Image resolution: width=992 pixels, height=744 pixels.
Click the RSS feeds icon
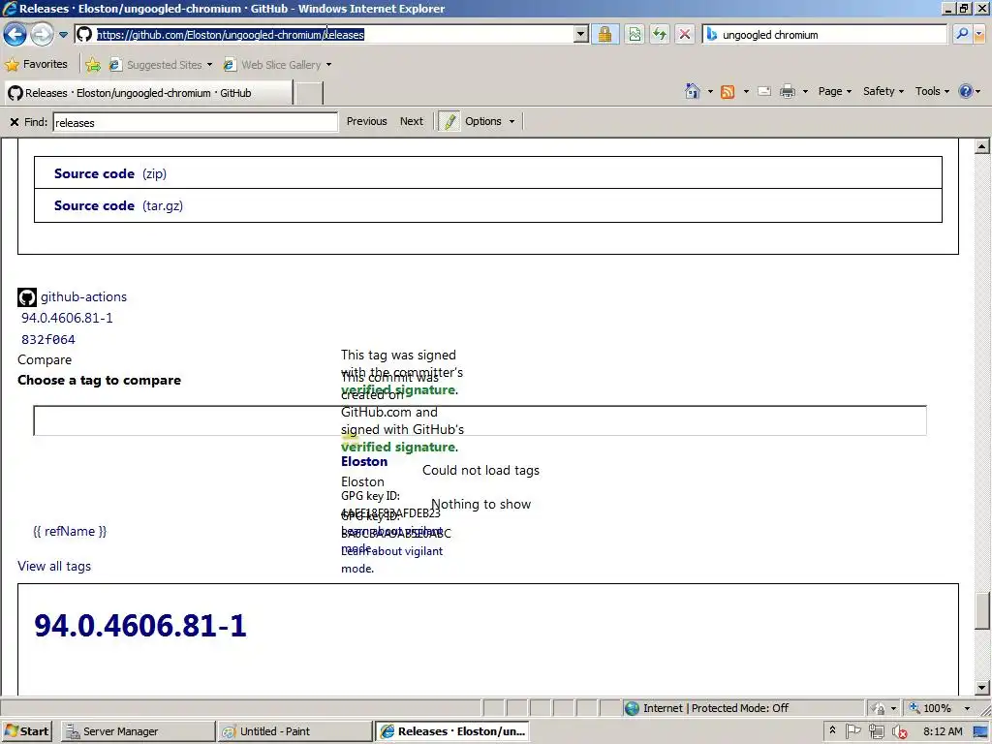point(728,92)
